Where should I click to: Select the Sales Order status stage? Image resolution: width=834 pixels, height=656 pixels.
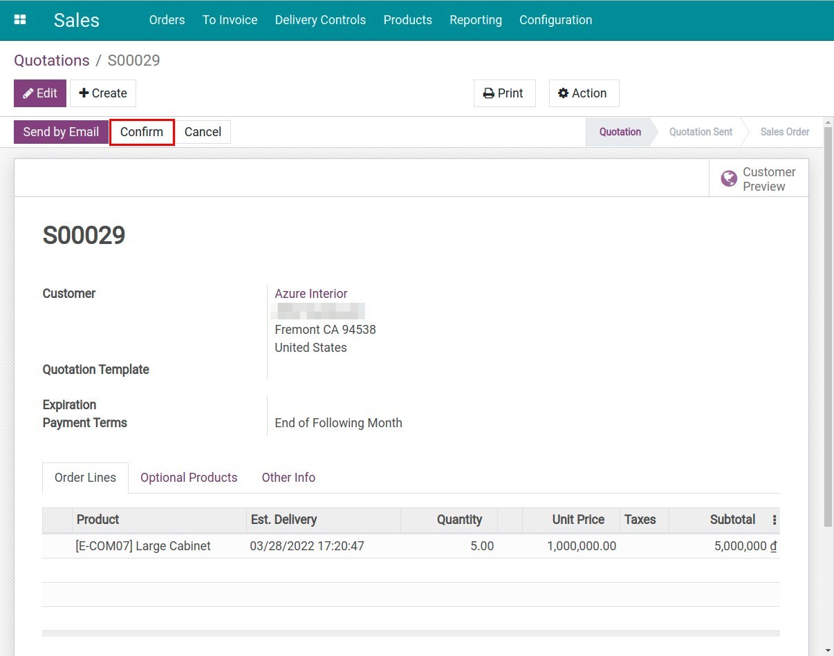coord(785,132)
